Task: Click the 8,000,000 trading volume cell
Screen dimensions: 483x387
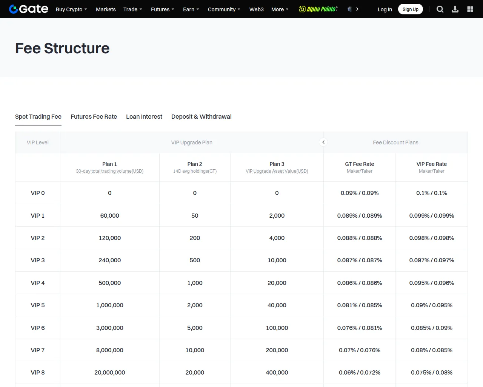Action: coord(110,350)
